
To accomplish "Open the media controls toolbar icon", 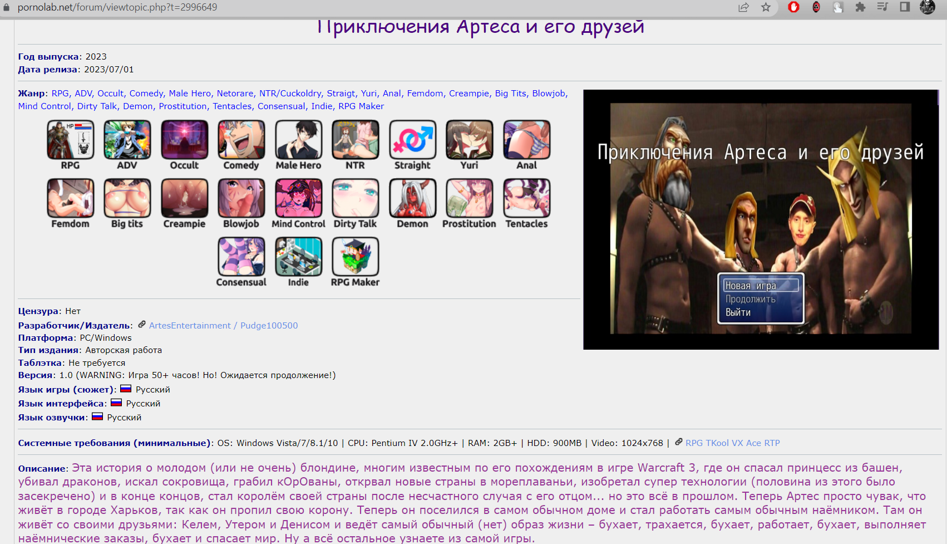I will (882, 7).
